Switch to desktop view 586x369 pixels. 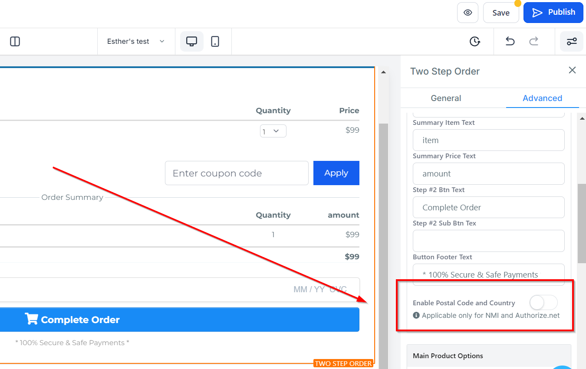[191, 42]
